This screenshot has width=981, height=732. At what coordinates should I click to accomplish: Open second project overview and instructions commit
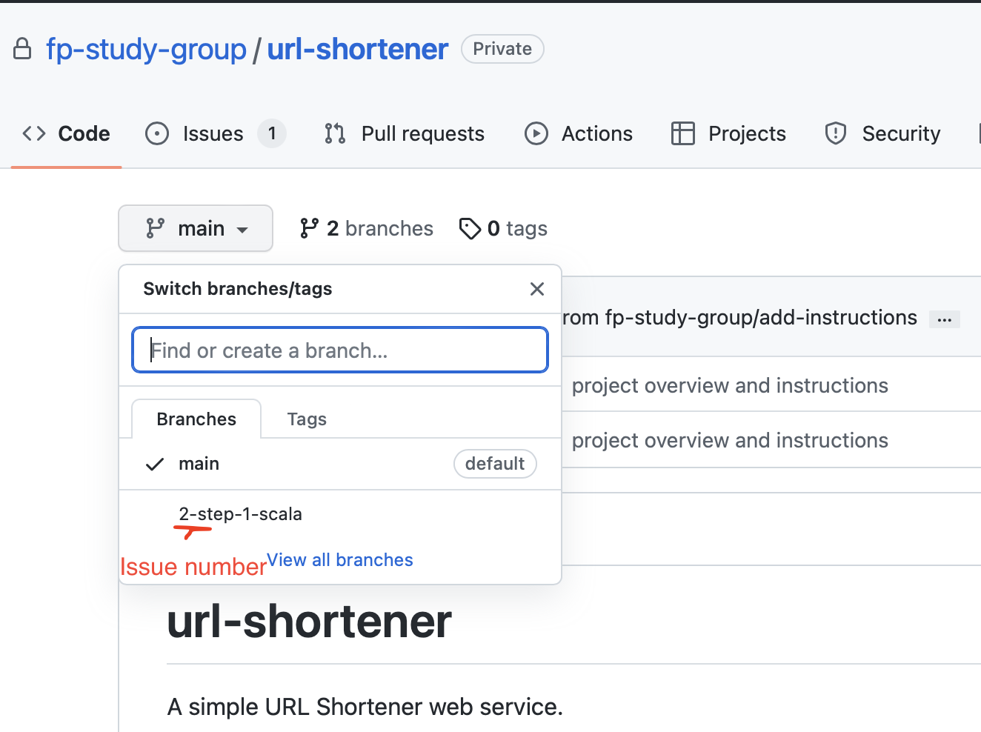(x=730, y=440)
